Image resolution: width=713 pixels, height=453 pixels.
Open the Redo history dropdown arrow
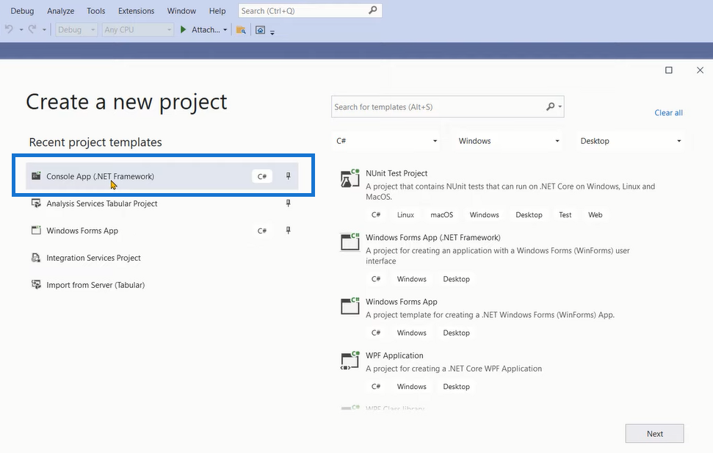click(x=44, y=29)
